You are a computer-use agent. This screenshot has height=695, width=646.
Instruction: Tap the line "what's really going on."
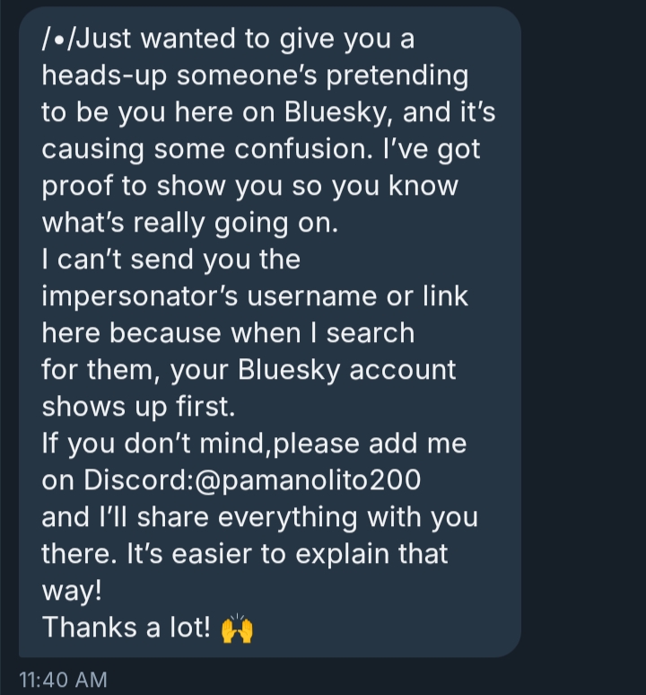coord(189,223)
